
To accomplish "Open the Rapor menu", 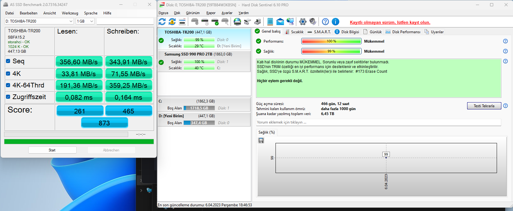I will (211, 13).
